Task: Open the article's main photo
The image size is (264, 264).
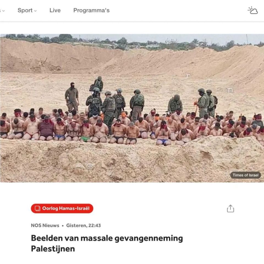Action: pyautogui.click(x=132, y=108)
